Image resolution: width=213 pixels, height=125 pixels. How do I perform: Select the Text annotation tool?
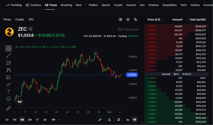click(x=8, y=91)
